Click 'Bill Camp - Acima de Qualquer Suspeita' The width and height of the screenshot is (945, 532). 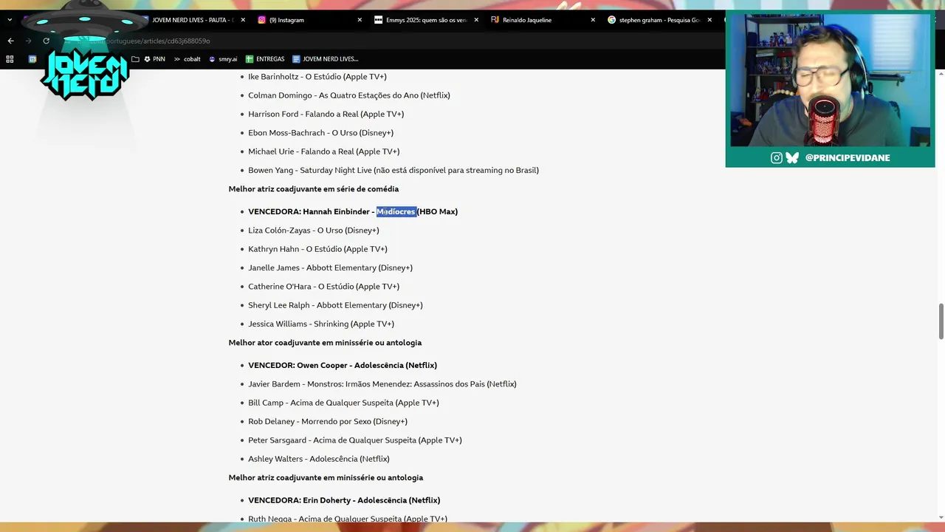point(343,403)
